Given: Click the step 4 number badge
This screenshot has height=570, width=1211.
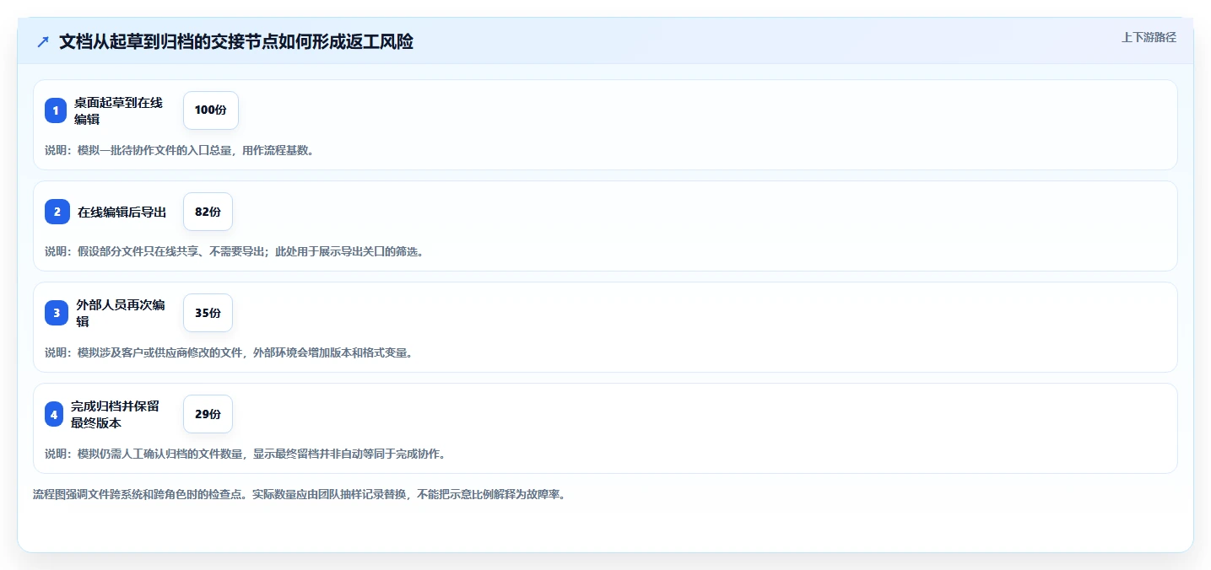Looking at the screenshot, I should pos(54,414).
